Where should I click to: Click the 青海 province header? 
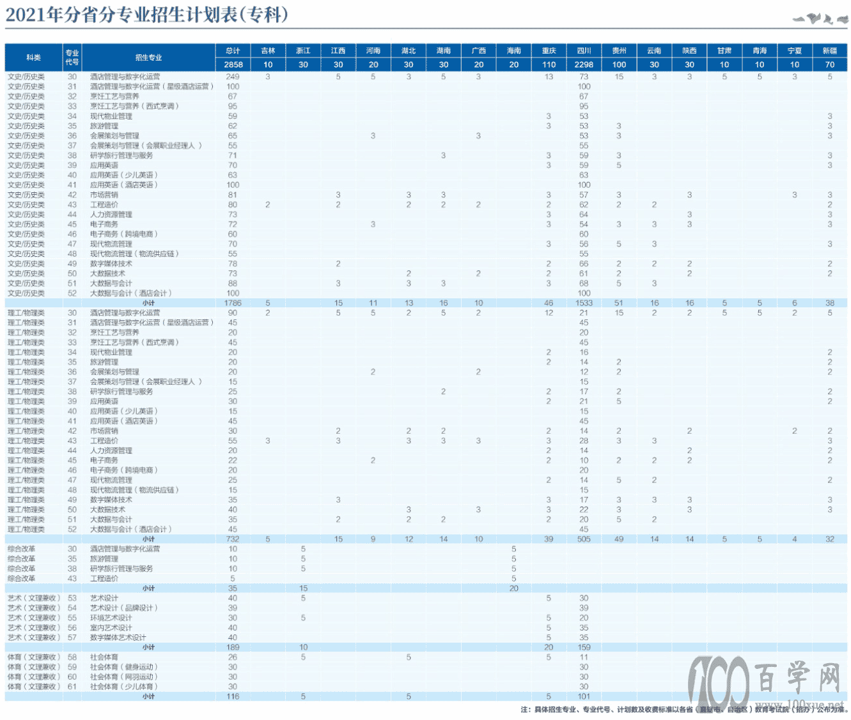click(760, 50)
